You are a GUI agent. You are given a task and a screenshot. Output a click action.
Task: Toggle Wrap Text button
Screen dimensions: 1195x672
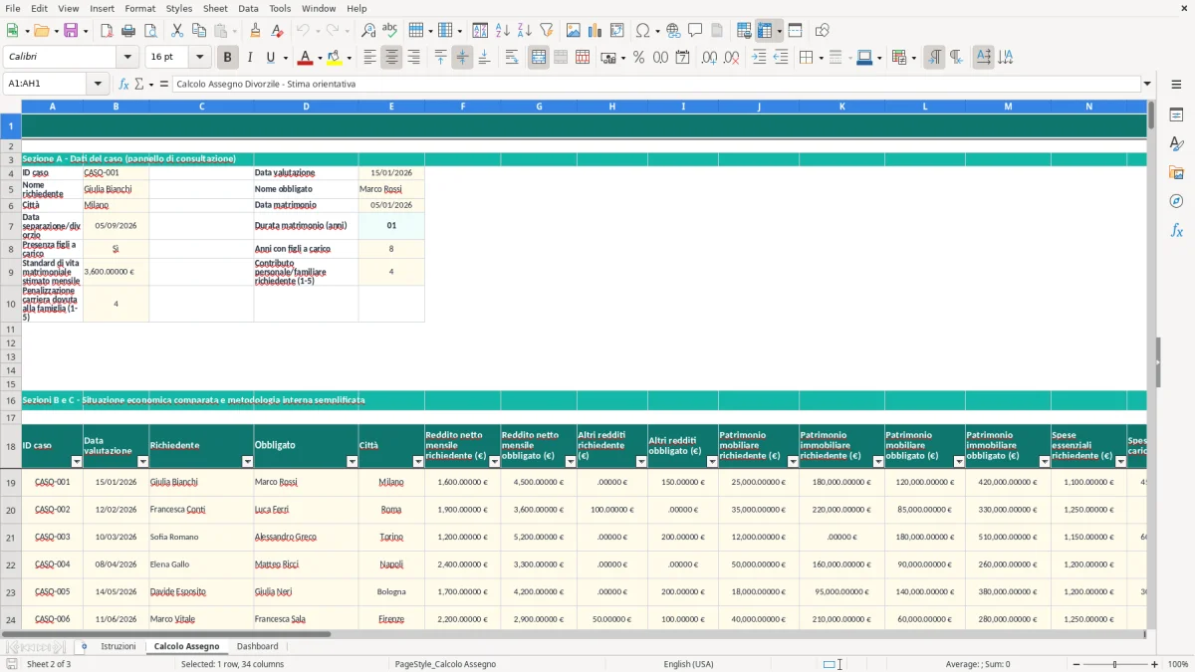point(512,58)
